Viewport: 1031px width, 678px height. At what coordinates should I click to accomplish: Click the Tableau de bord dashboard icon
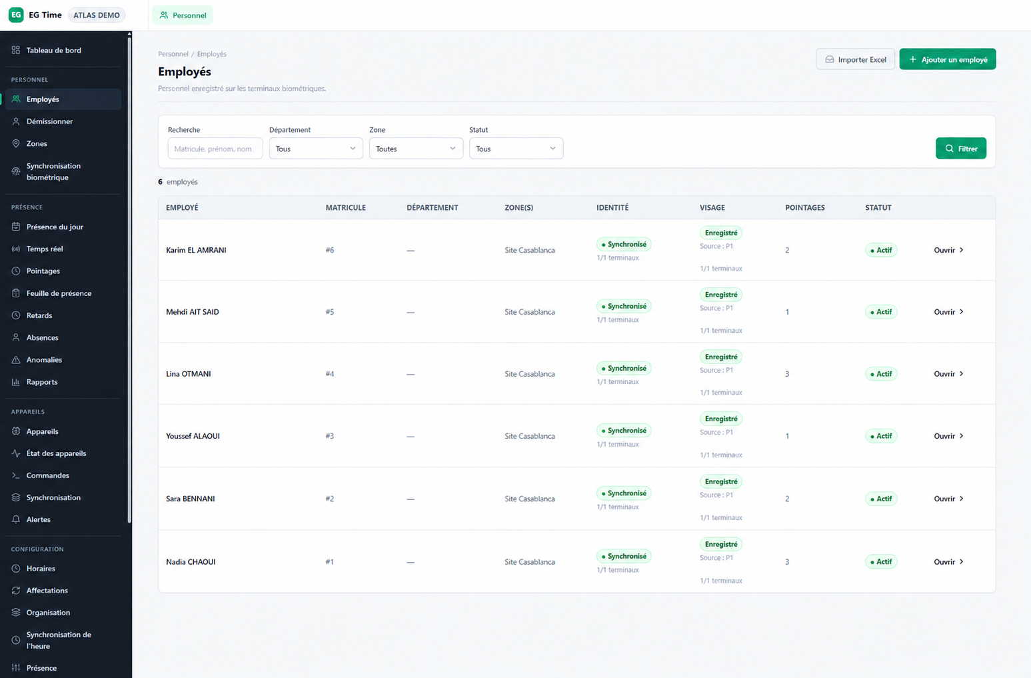[x=16, y=50]
